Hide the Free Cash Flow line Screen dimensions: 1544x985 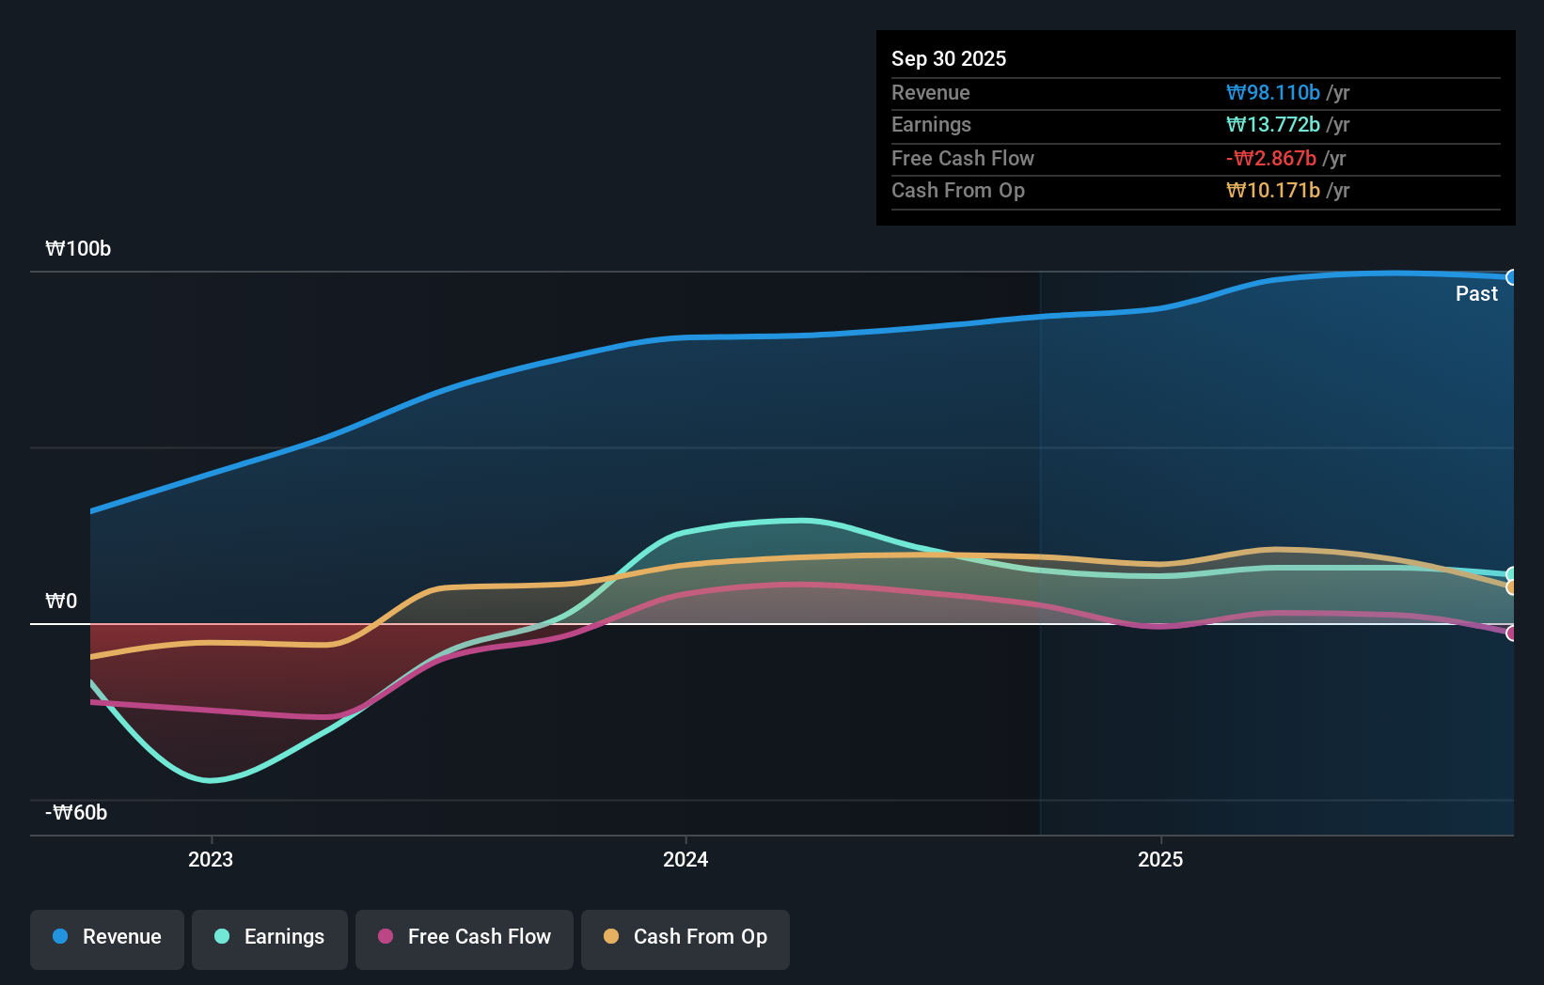(x=464, y=937)
